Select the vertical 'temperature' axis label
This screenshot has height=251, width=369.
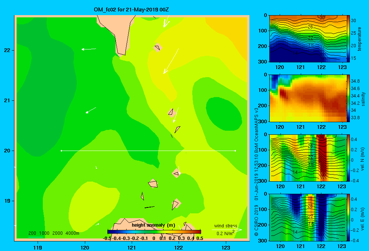click(359, 39)
